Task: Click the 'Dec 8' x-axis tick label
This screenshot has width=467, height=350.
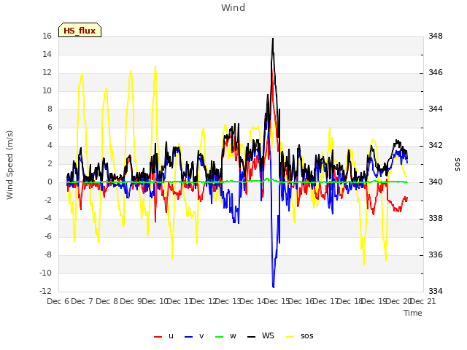Action: (x=107, y=301)
